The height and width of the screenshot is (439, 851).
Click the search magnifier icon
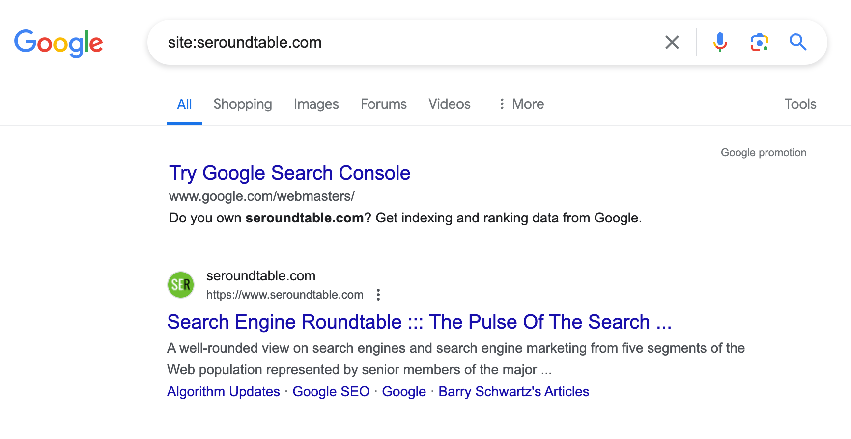coord(797,42)
